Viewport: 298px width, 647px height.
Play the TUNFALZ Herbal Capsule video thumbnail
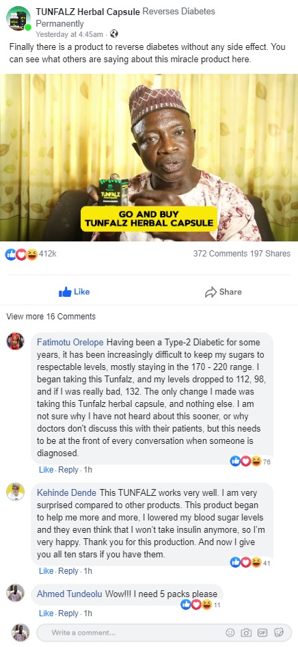pos(149,157)
